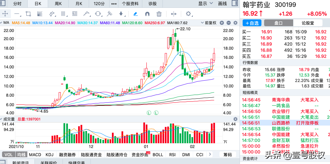The height and width of the screenshot is (164, 330).
Task: Switch indicator to KDJ
Action: (50, 155)
